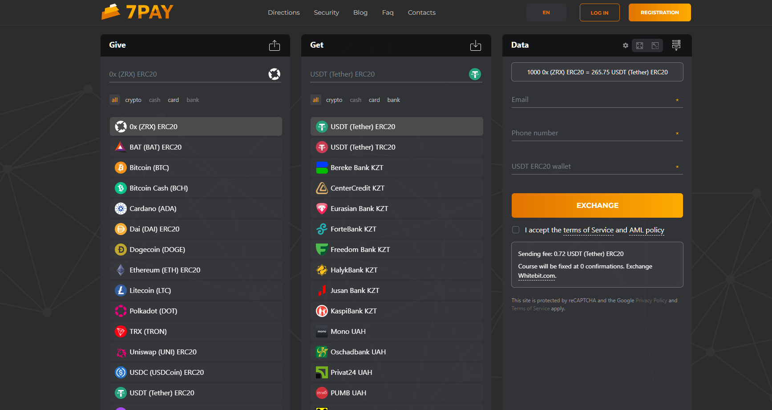Click the form layout icon in Data header
The height and width of the screenshot is (410, 772).
pos(676,45)
